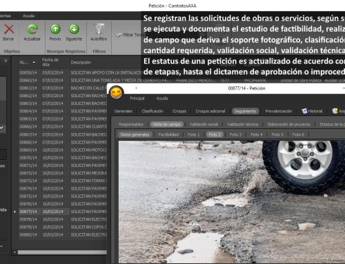Click description 'BACHEO EN CALLE' of 00861/14
The height and width of the screenshot is (264, 345).
tap(88, 88)
